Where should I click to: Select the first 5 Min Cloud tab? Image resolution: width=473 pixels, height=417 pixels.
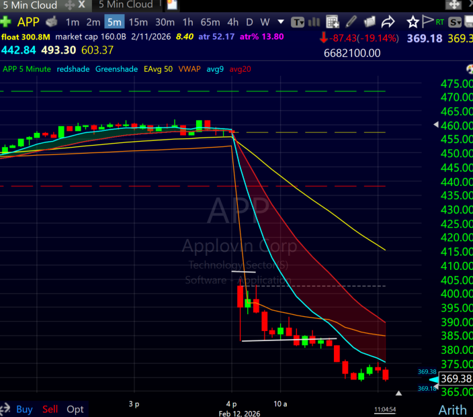click(x=30, y=5)
